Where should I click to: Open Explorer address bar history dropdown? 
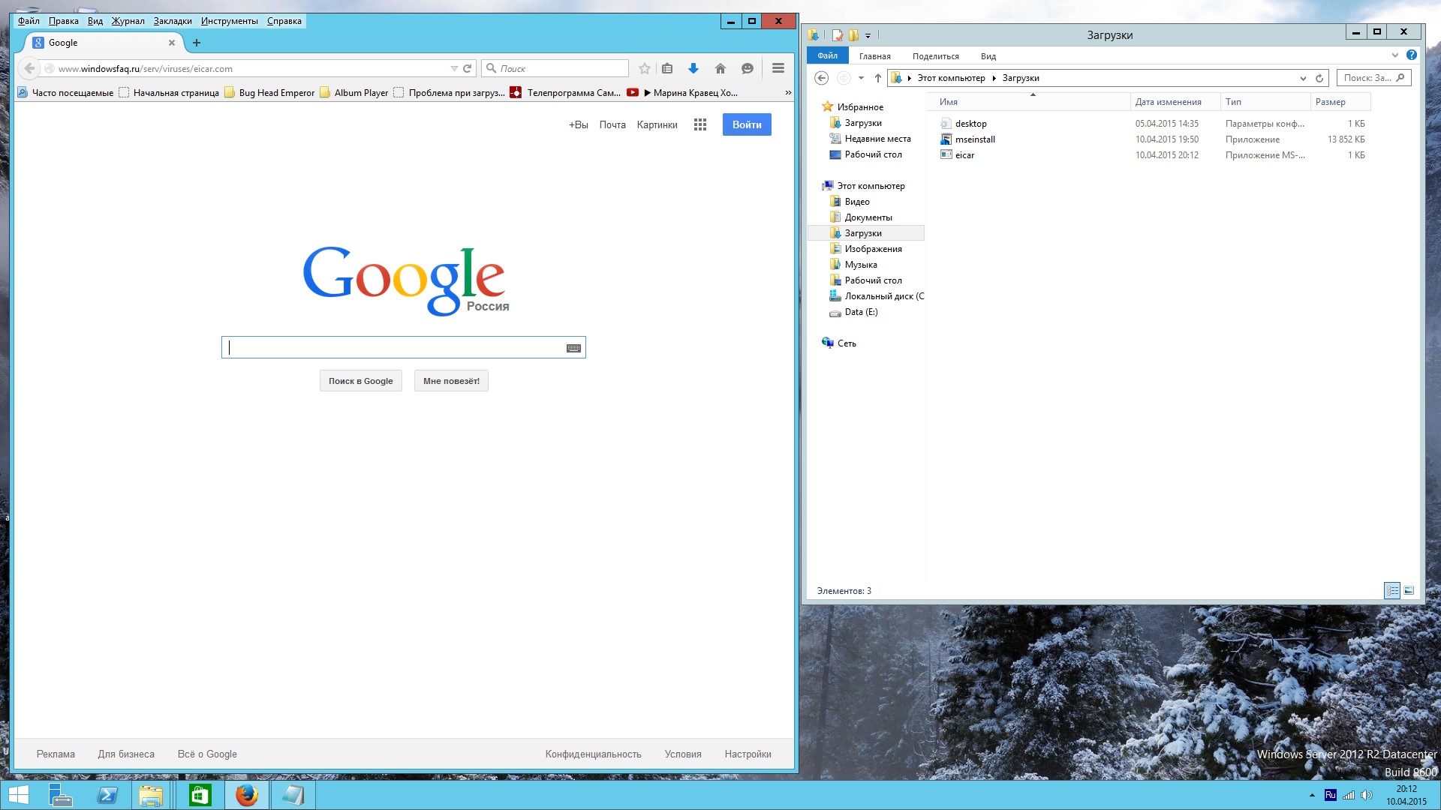(1303, 78)
